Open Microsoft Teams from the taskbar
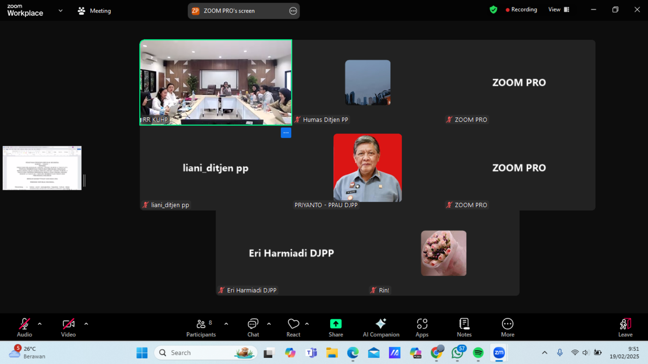The image size is (648, 364). (311, 353)
